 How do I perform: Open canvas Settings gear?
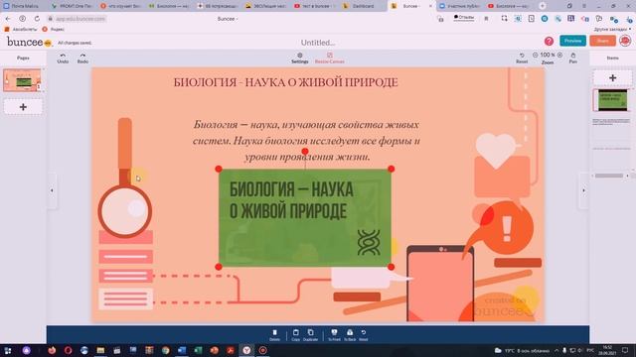[x=300, y=59]
